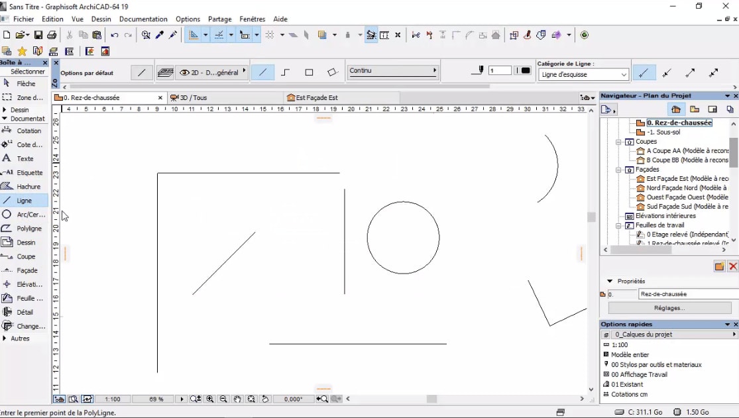This screenshot has height=418, width=739.
Task: Select the Arc/Cercle tool
Action: tap(24, 215)
